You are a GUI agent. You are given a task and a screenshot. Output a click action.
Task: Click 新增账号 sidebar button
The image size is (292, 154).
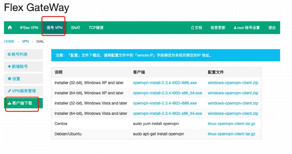click(x=24, y=66)
